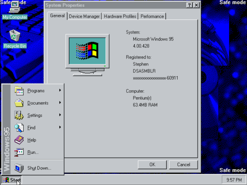247x185 pixels.
Task: Click the Programs folder icon in Start menu
Action: (19, 91)
